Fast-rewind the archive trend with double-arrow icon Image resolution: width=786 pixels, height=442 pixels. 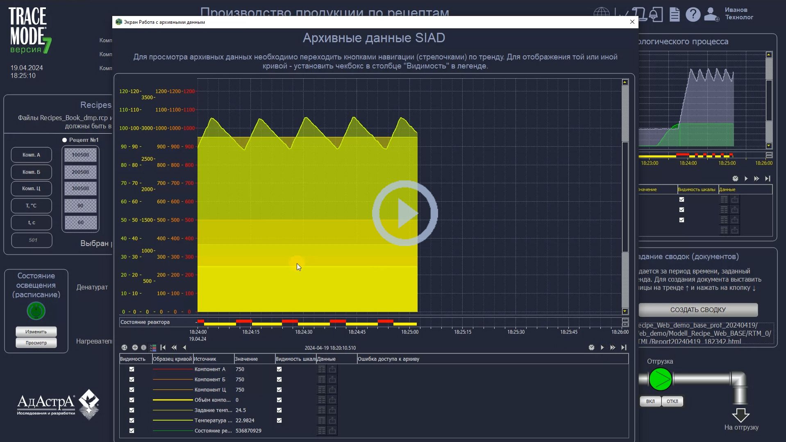tap(174, 347)
